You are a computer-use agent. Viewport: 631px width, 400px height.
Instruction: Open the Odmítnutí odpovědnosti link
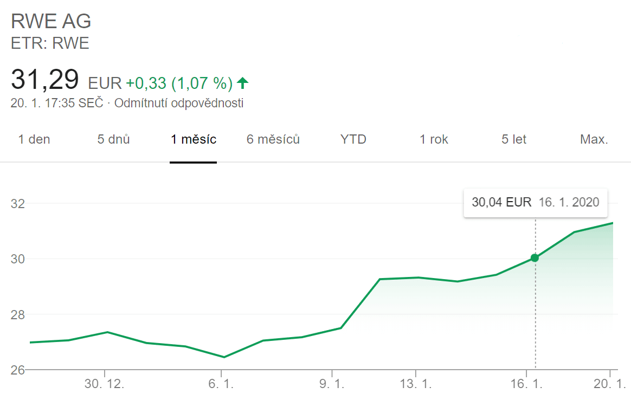pyautogui.click(x=179, y=103)
